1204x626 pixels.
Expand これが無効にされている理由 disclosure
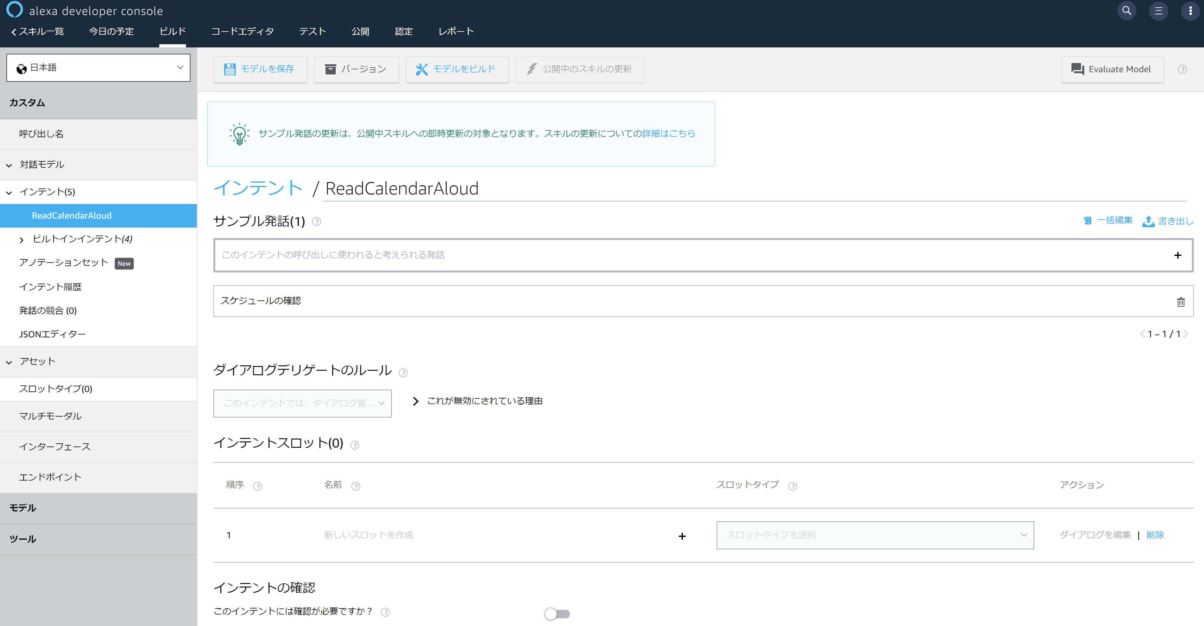(x=416, y=401)
